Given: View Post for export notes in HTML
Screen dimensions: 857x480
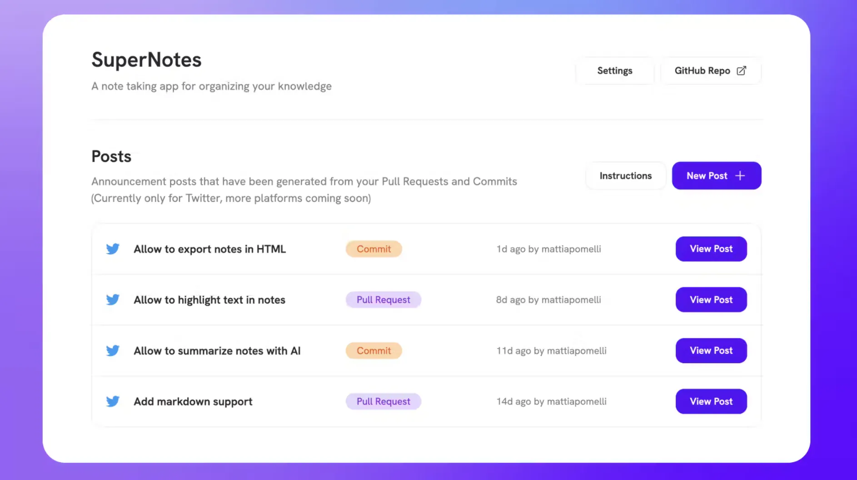Looking at the screenshot, I should tap(711, 249).
